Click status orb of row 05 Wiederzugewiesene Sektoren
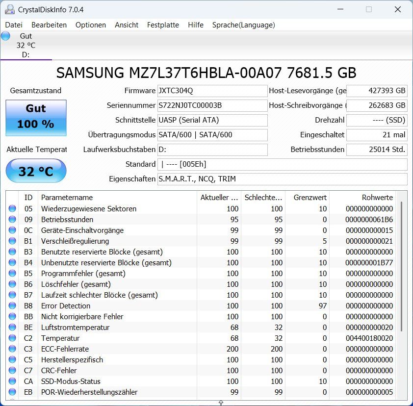This screenshot has width=413, height=406. click(12, 208)
